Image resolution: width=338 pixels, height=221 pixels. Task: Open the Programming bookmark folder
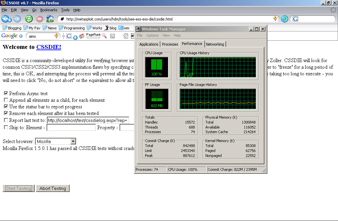coord(72,28)
